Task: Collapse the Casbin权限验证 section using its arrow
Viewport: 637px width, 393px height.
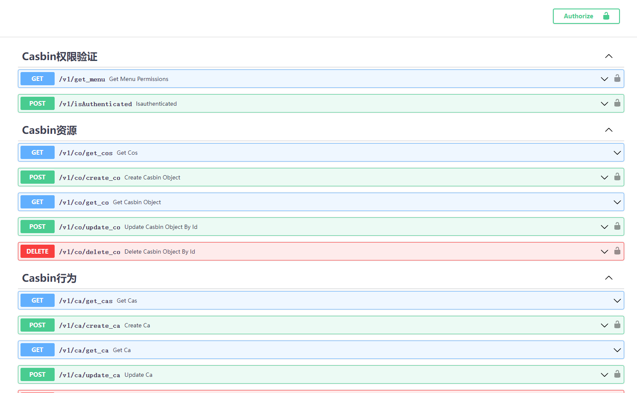Action: pyautogui.click(x=609, y=56)
